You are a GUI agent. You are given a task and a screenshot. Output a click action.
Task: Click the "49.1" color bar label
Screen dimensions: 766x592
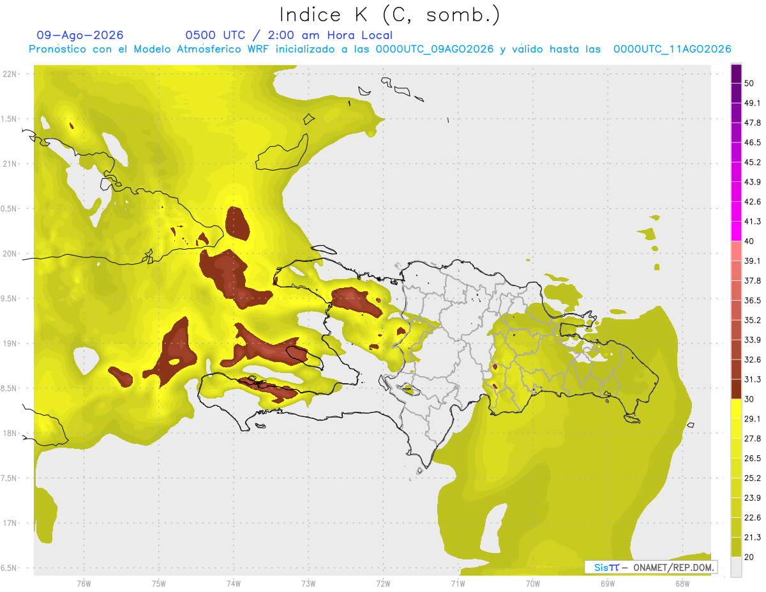pos(752,103)
